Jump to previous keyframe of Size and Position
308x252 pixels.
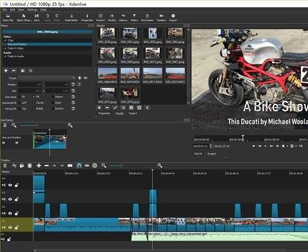tap(4, 142)
